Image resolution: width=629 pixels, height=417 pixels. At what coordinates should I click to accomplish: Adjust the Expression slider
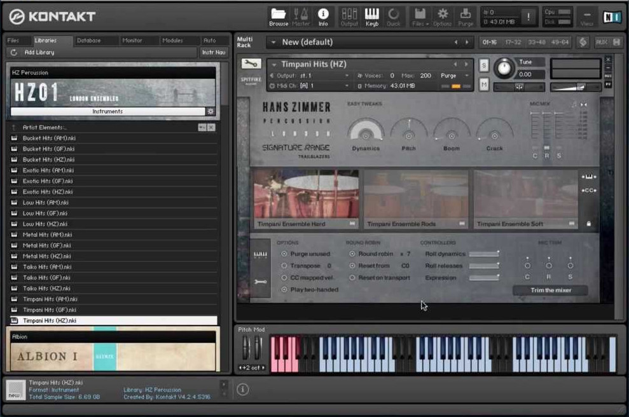[x=484, y=277]
